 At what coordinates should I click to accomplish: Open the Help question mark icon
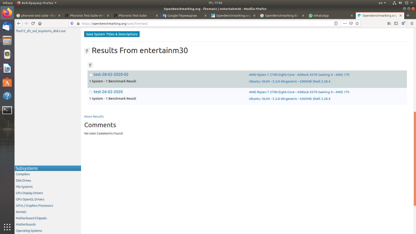tap(7, 96)
